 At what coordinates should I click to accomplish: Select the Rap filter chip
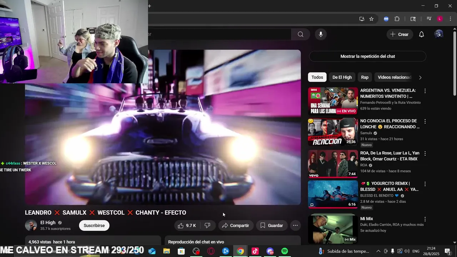pyautogui.click(x=365, y=77)
